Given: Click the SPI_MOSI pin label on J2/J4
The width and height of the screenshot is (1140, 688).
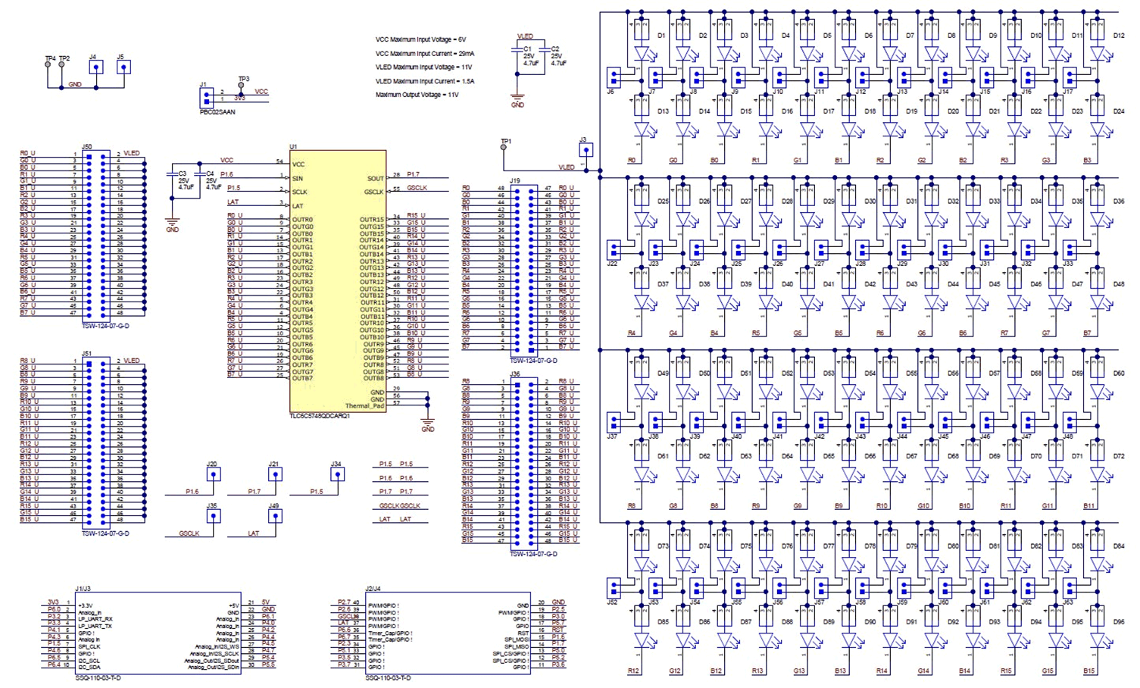Looking at the screenshot, I should coord(517,640).
